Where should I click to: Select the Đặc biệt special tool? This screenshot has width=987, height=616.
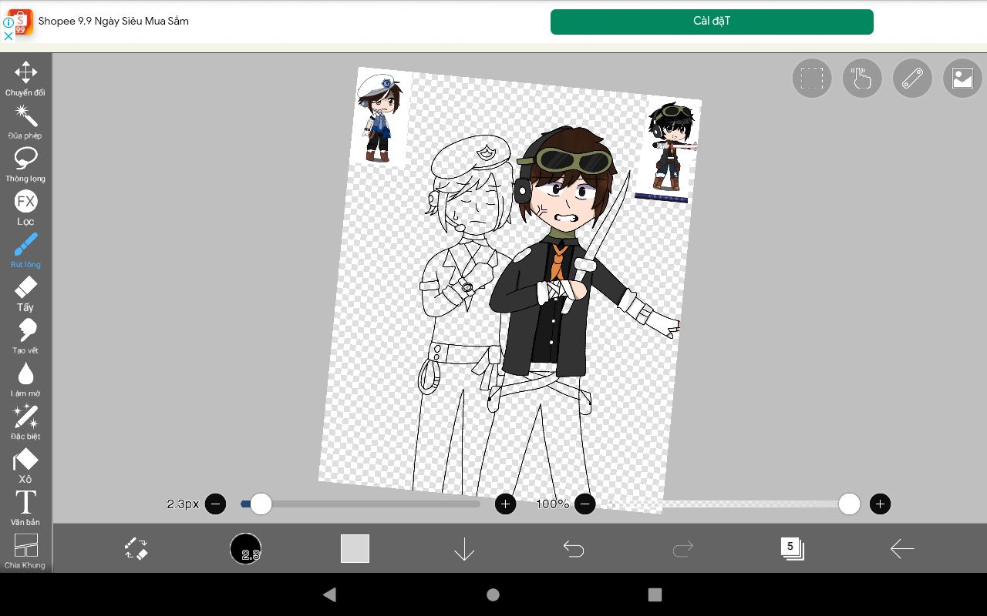click(x=25, y=423)
